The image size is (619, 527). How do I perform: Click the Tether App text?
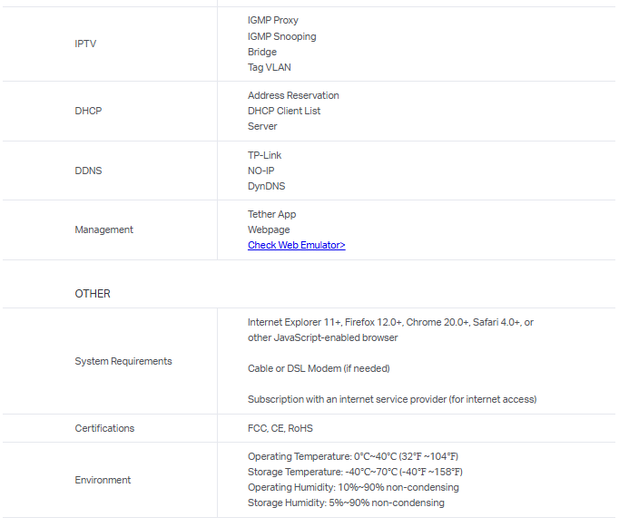[x=271, y=214]
